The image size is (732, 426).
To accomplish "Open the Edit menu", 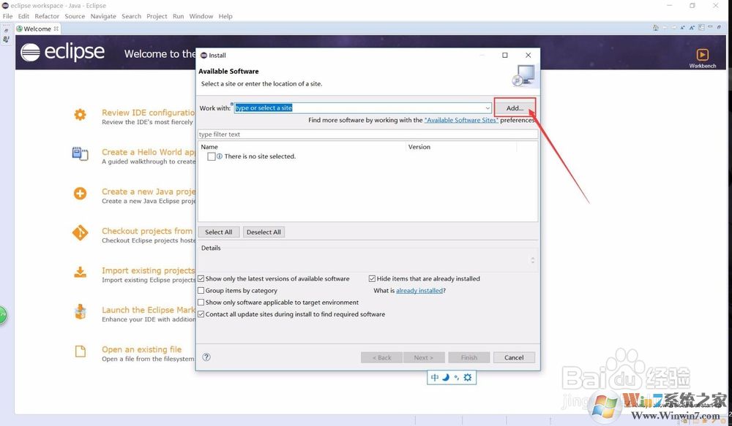I will pos(23,16).
